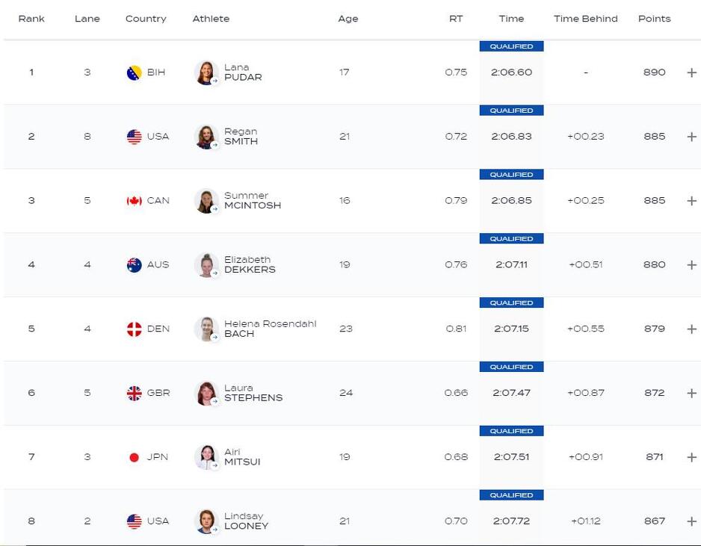
Task: Click the Canada flag icon
Action: point(135,201)
